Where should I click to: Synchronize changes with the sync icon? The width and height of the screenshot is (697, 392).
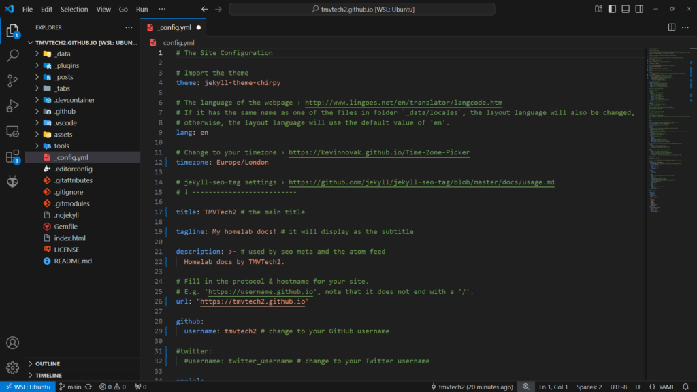(x=88, y=387)
